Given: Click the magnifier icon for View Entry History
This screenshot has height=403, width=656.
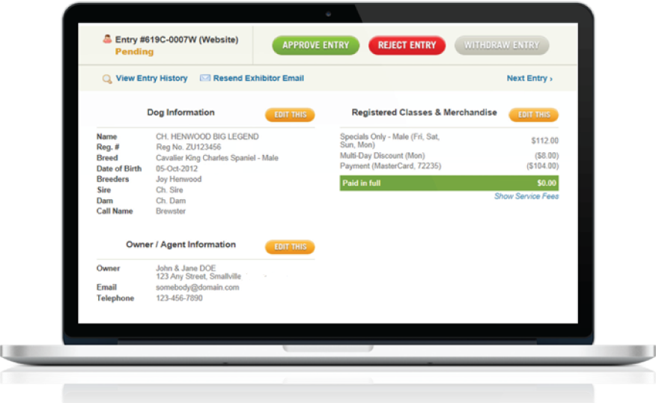Looking at the screenshot, I should point(107,79).
